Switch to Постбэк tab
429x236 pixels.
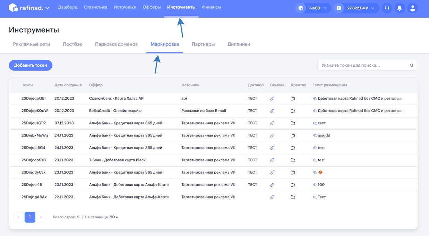[72, 44]
